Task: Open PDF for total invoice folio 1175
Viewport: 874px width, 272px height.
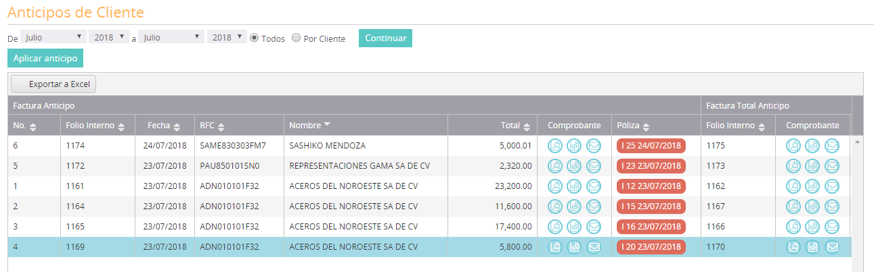Action: [x=793, y=145]
